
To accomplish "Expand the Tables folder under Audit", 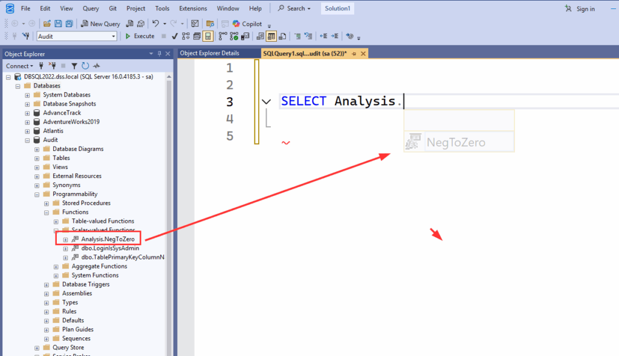I will pos(37,158).
